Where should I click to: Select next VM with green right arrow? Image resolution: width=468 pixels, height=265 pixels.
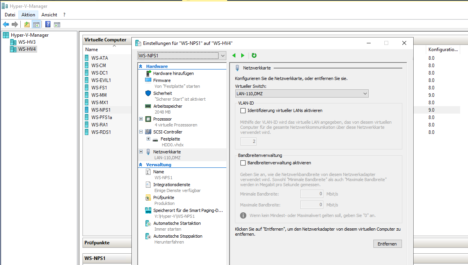coord(243,55)
